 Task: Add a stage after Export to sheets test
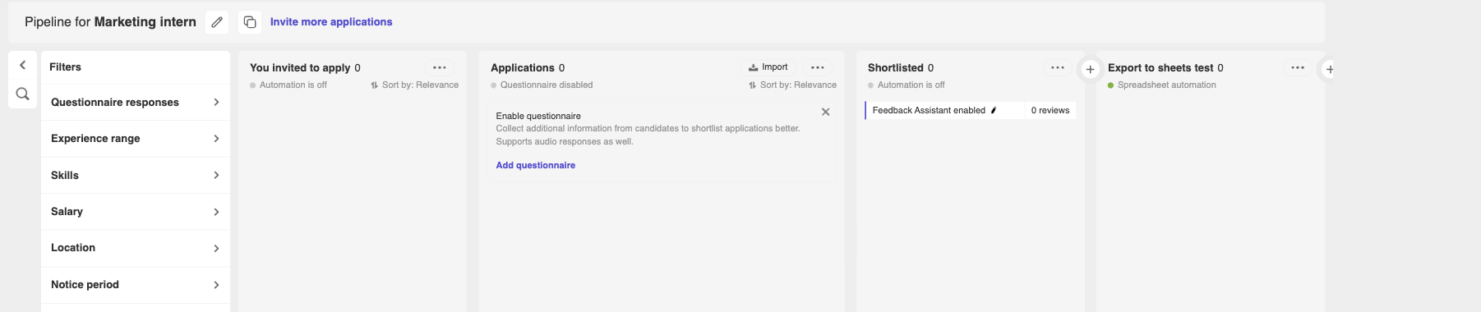(1329, 70)
